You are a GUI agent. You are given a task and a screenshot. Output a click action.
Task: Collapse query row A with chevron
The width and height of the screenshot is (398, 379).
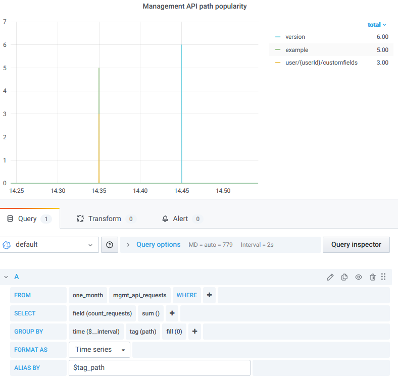[x=6, y=277]
